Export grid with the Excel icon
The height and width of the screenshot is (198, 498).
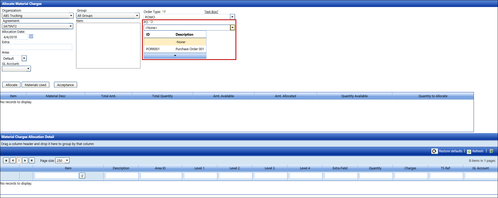point(491,151)
